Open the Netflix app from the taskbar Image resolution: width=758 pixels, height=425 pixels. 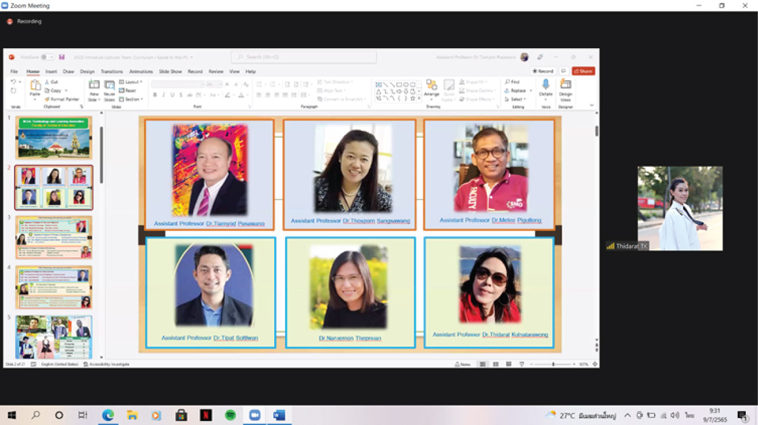point(206,415)
